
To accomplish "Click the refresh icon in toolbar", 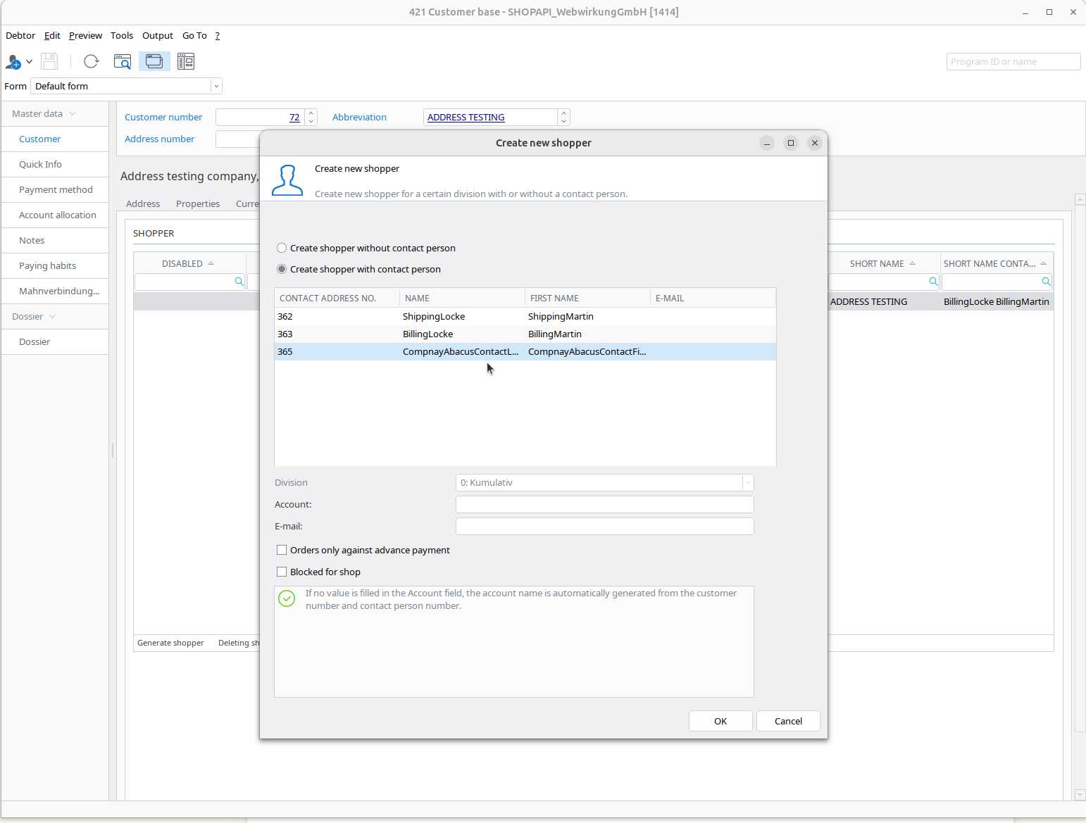I will pyautogui.click(x=91, y=62).
